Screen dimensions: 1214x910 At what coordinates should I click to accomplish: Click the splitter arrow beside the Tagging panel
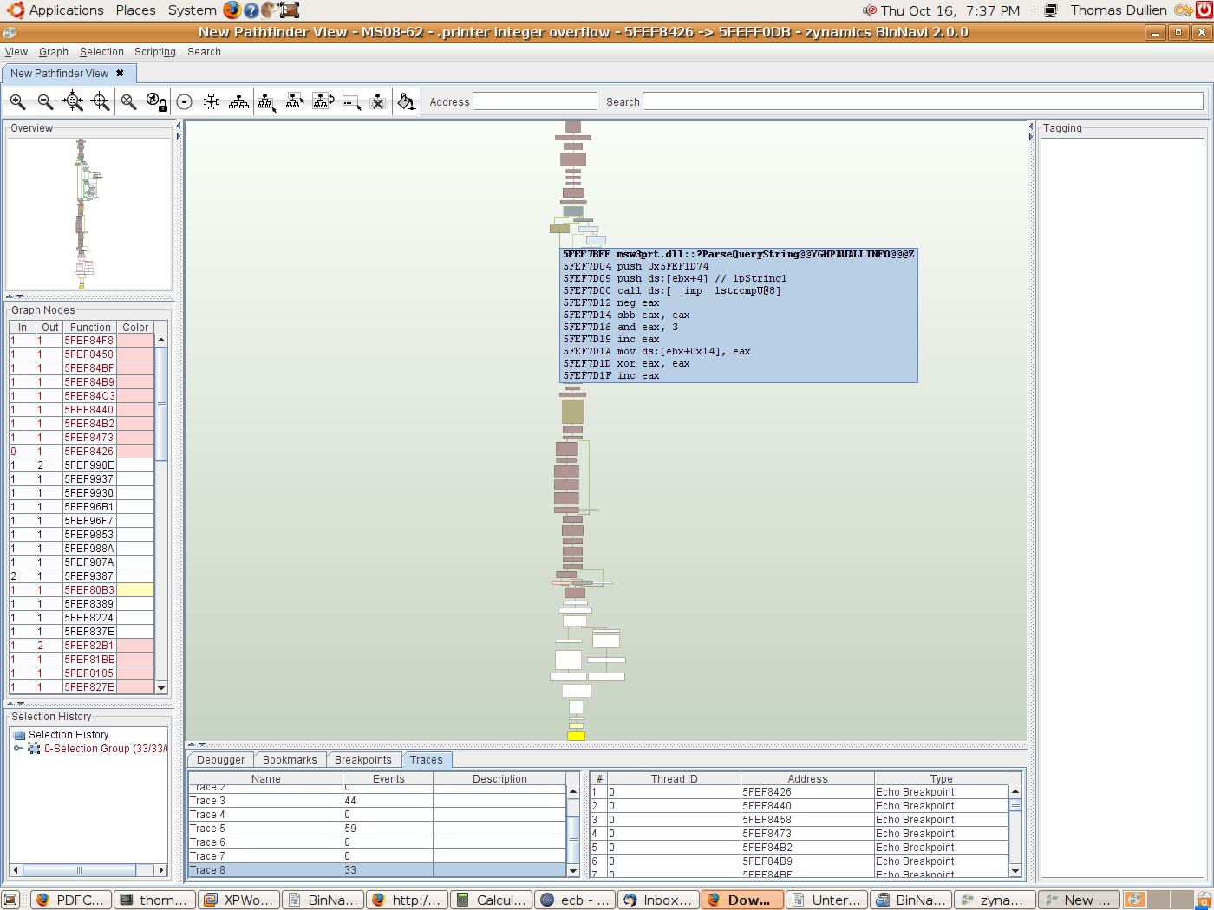pos(1032,126)
